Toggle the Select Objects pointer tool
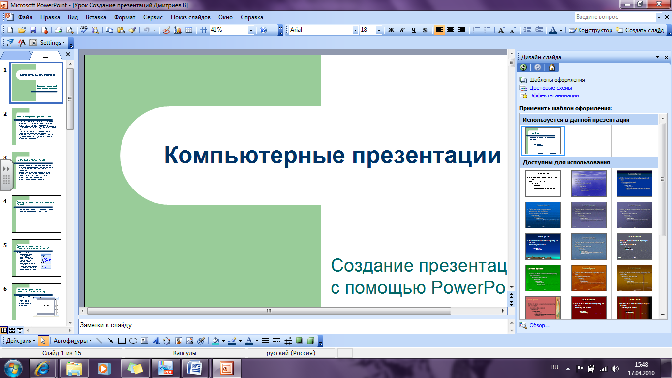The width and height of the screenshot is (672, 378). (44, 341)
